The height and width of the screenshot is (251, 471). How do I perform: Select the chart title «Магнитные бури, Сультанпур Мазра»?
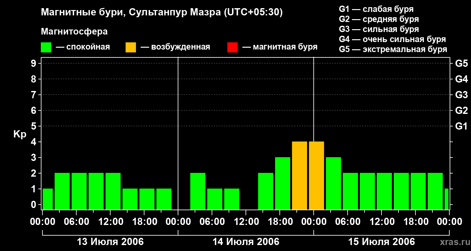(130, 13)
